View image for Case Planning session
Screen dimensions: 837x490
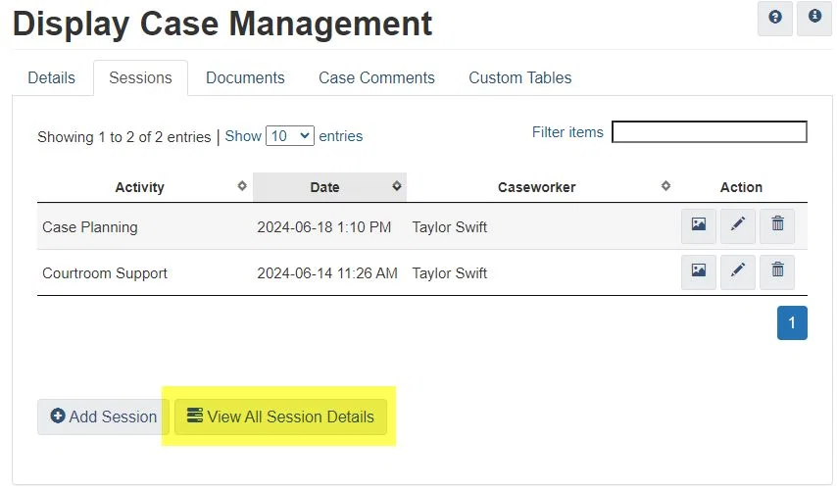(x=699, y=225)
